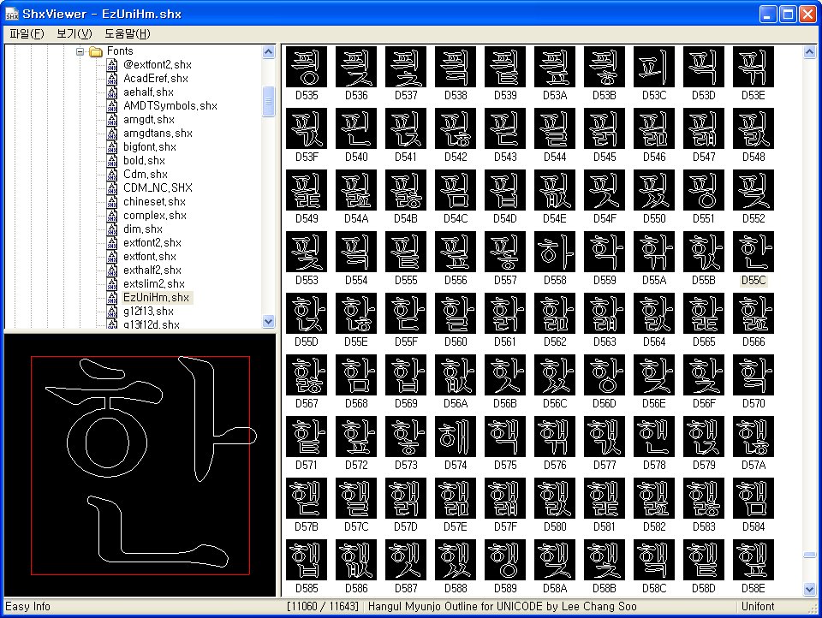Click the ShxViewer title bar app icon

click(x=12, y=15)
